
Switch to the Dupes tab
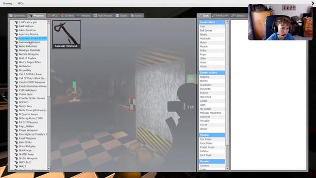pyautogui.click(x=121, y=16)
